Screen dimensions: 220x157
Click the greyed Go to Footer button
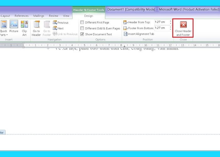tap(47, 29)
